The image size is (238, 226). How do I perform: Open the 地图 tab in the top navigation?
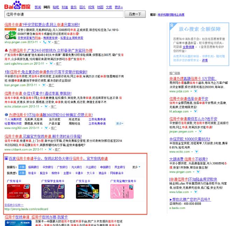click(100, 7)
